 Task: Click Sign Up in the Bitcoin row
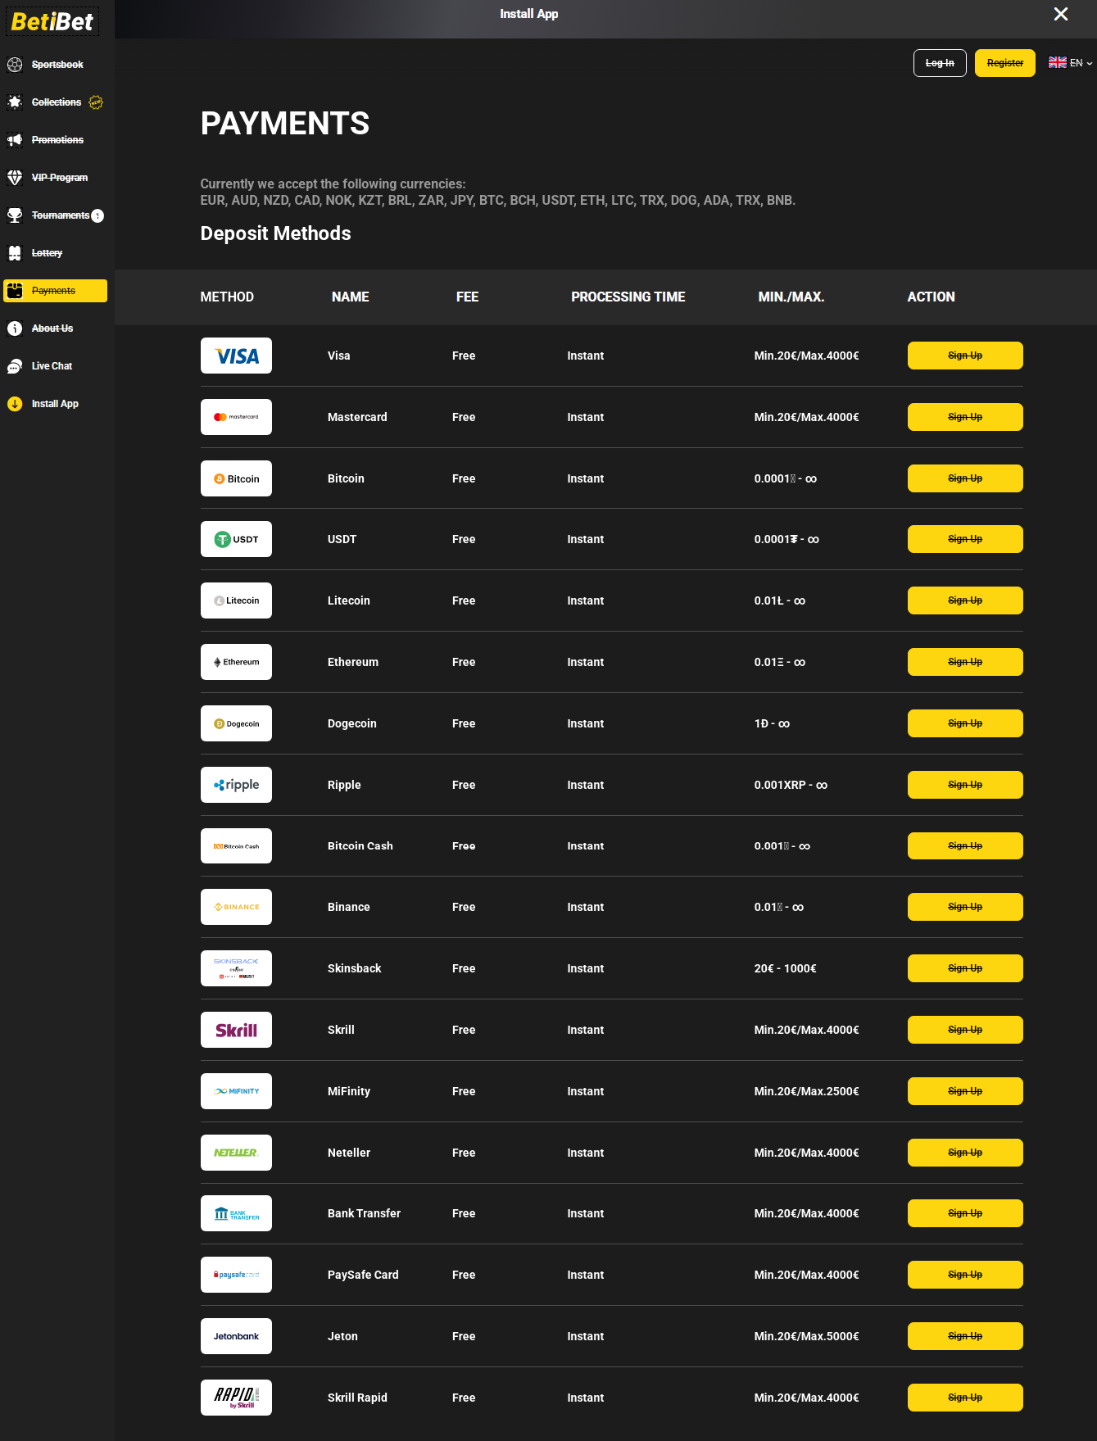coord(965,478)
